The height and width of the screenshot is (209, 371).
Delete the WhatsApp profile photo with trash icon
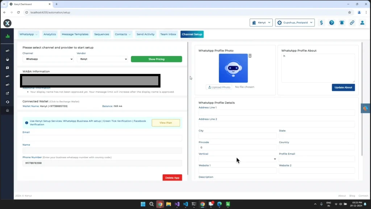[250, 56]
